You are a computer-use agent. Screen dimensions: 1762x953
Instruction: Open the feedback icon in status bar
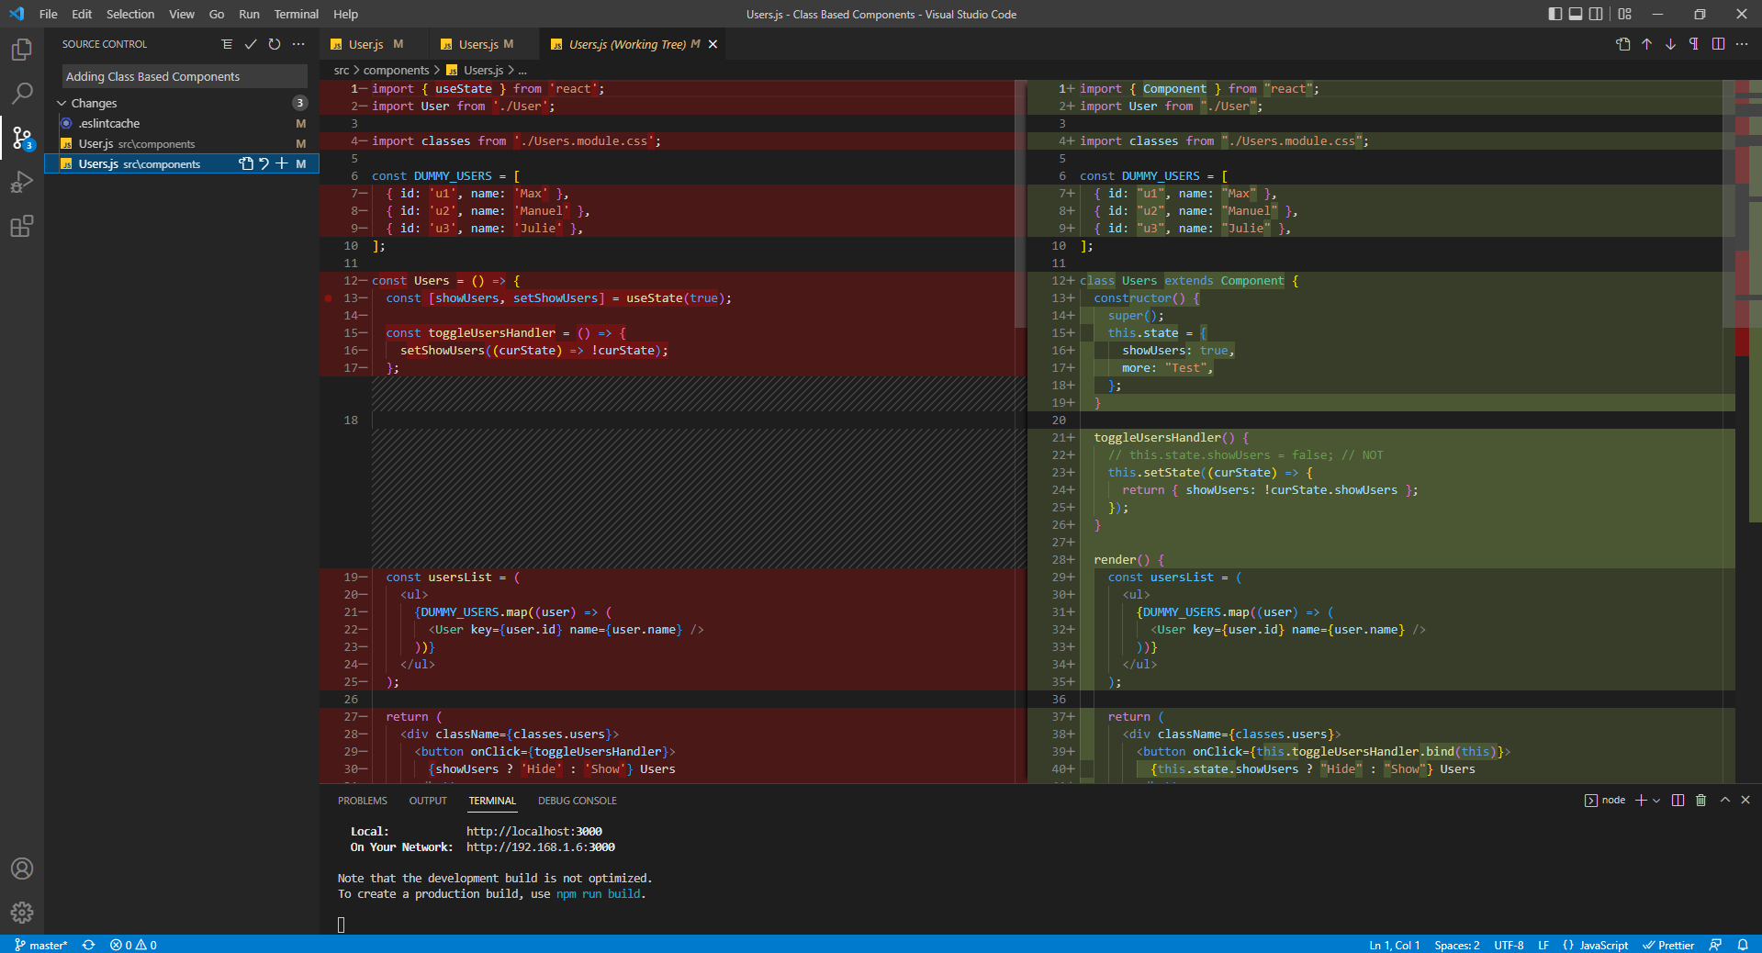[x=1715, y=945]
